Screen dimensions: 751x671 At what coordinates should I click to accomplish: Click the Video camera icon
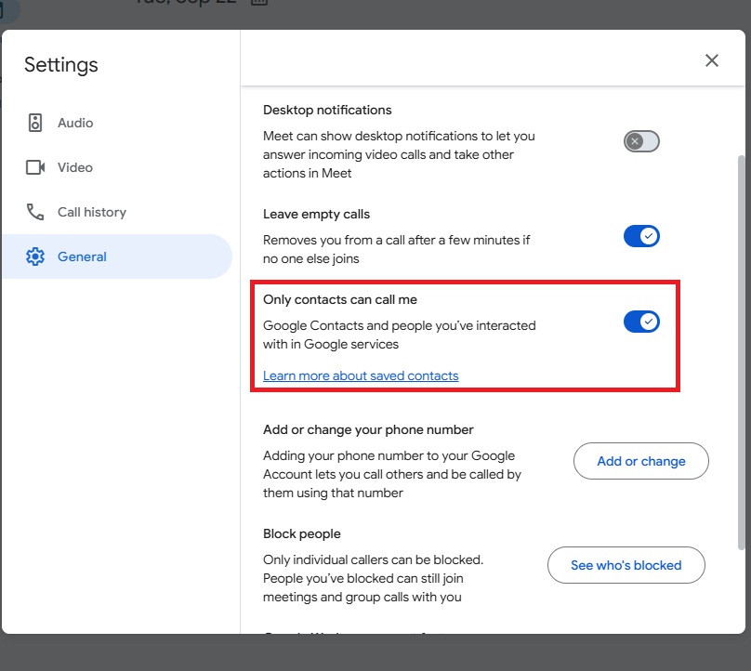(35, 167)
